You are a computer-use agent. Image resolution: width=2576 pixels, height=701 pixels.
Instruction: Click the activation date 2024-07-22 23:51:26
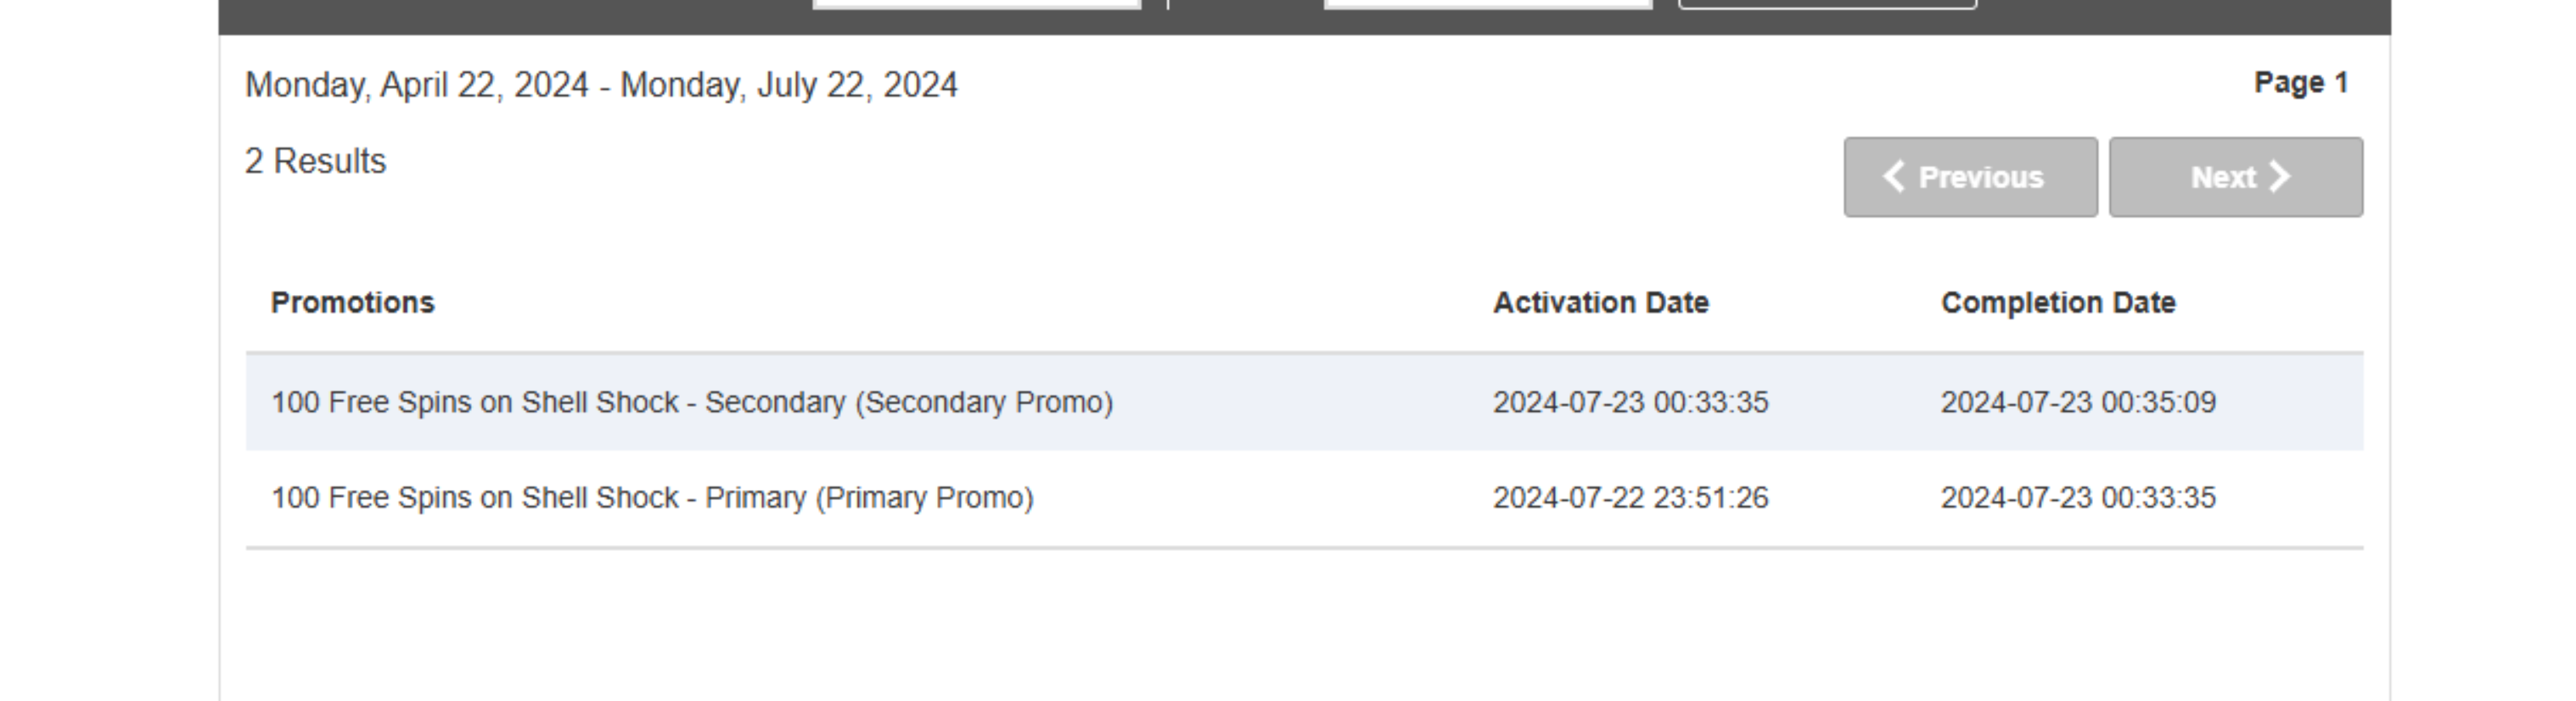pyautogui.click(x=1630, y=498)
